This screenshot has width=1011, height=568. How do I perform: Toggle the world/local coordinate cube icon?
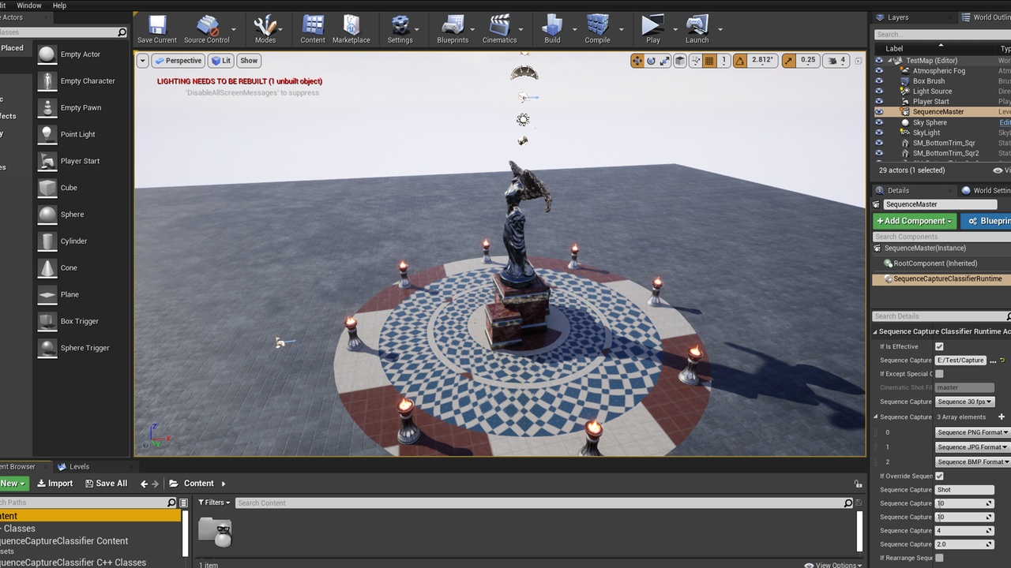(680, 61)
